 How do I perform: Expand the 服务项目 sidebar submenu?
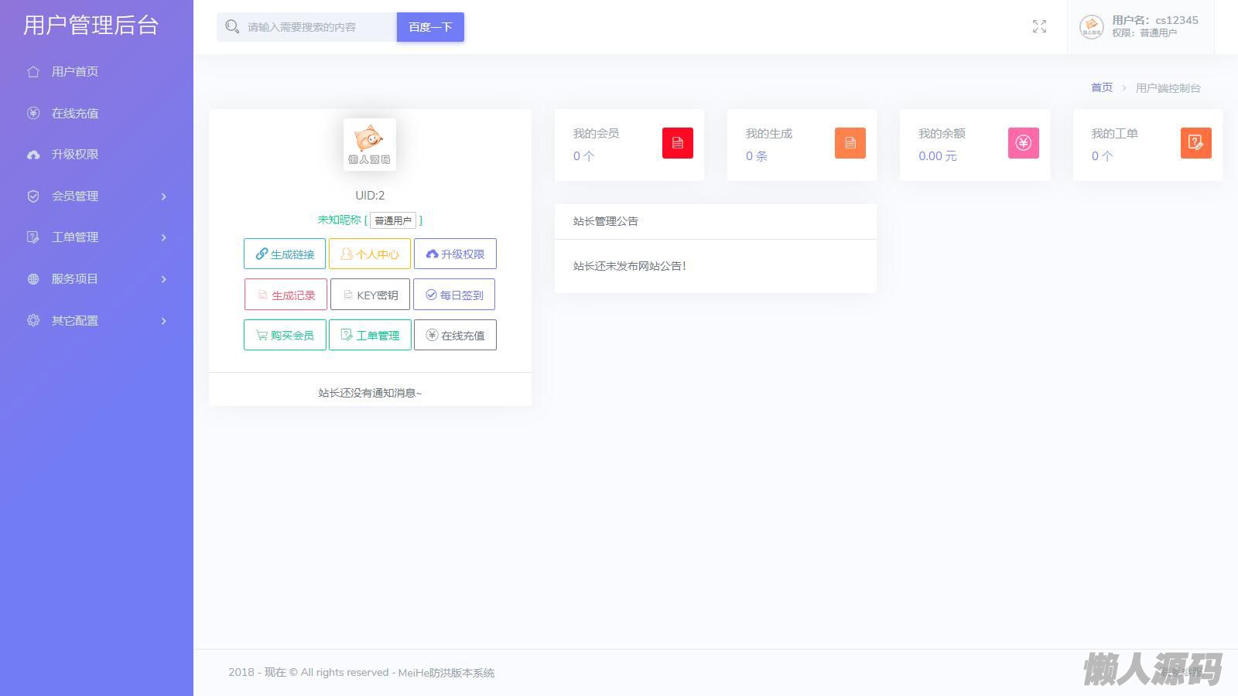tap(97, 279)
